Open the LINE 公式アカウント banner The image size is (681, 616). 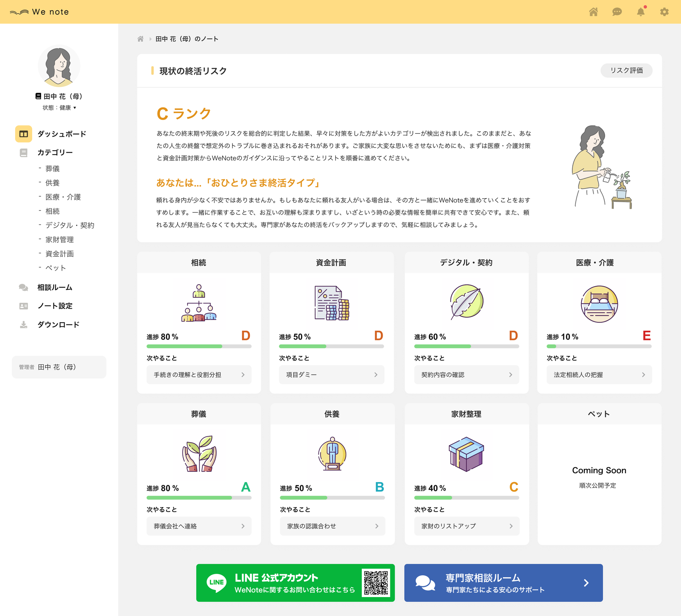click(295, 583)
